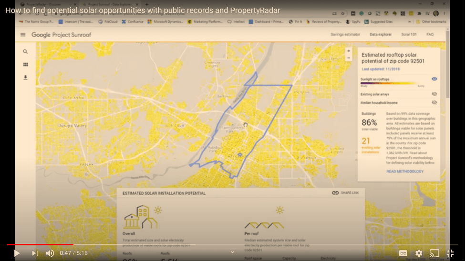
Task: Click the download icon in sidebar
Action: [25, 78]
